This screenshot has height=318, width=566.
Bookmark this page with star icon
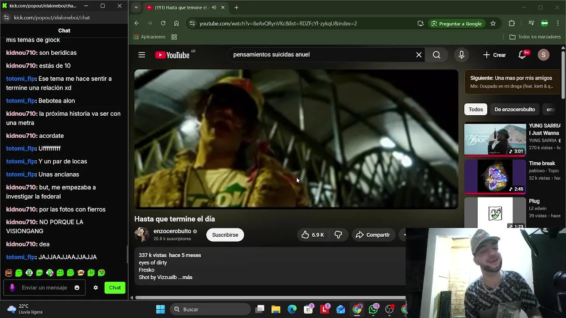tap(493, 23)
